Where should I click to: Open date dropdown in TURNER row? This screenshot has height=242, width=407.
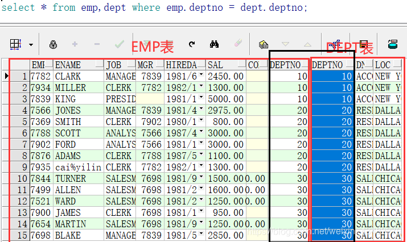201,177
